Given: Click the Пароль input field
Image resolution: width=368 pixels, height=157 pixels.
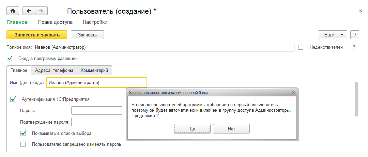Looking at the screenshot, I should 96,111.
